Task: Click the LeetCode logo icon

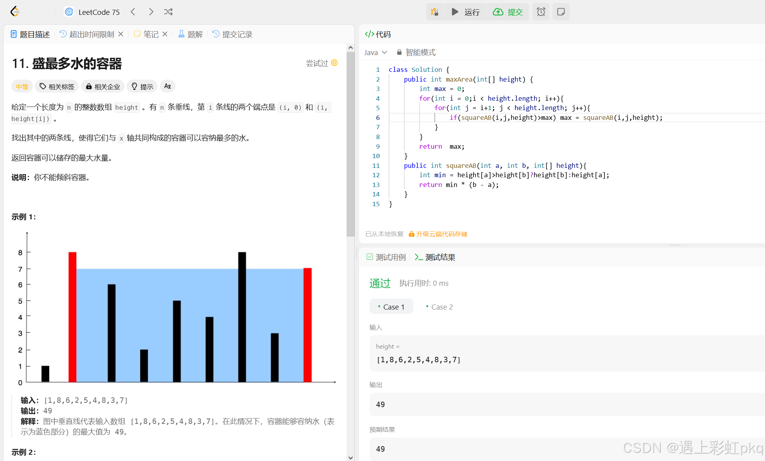Action: (15, 12)
